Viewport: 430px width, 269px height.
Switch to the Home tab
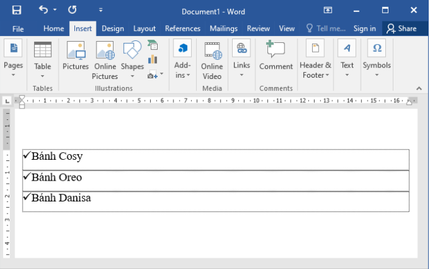(54, 28)
